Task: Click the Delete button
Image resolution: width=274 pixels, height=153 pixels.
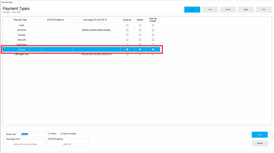Action: (x=228, y=10)
